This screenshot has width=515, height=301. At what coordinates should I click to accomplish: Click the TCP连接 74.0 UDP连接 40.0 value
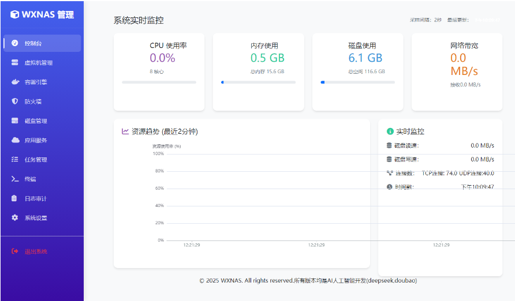[x=458, y=173]
